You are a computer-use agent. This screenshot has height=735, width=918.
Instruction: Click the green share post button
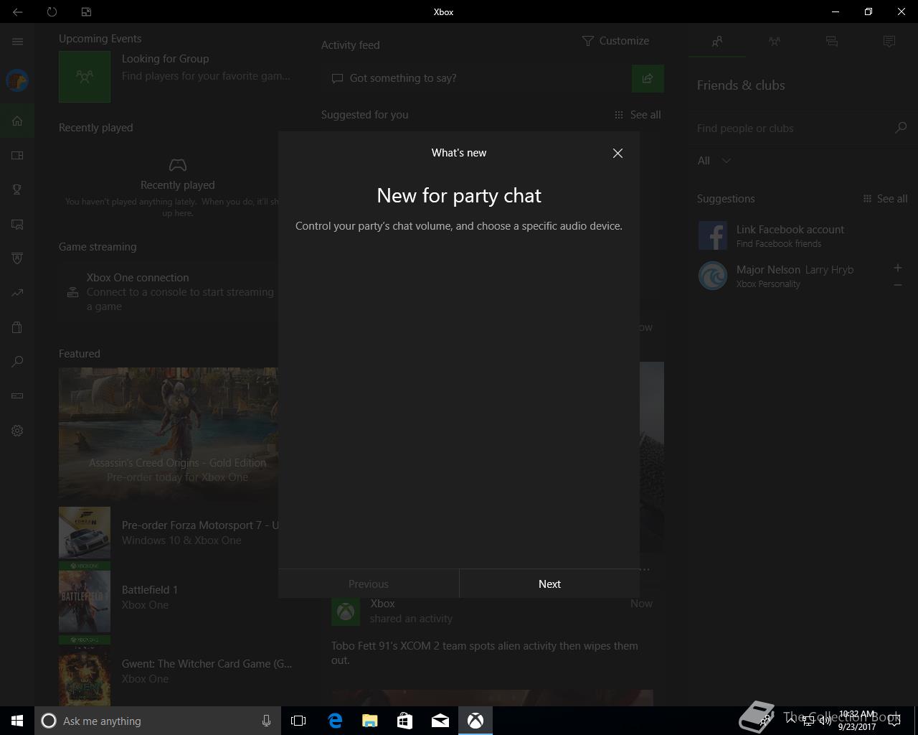[x=648, y=78]
